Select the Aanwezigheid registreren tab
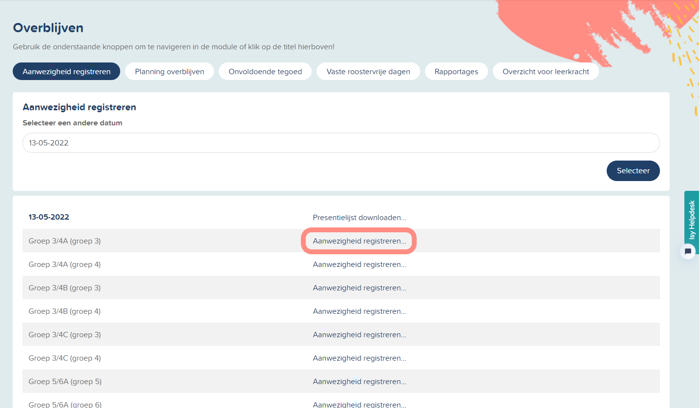The width and height of the screenshot is (700, 408). click(x=66, y=71)
